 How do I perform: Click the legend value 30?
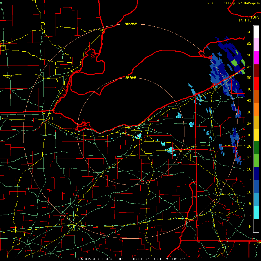click(x=249, y=135)
